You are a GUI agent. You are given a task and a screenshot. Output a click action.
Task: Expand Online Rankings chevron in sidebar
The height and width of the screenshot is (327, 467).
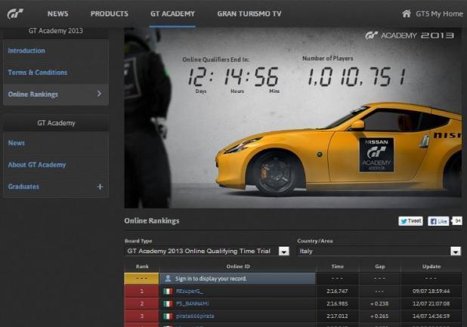(x=100, y=94)
